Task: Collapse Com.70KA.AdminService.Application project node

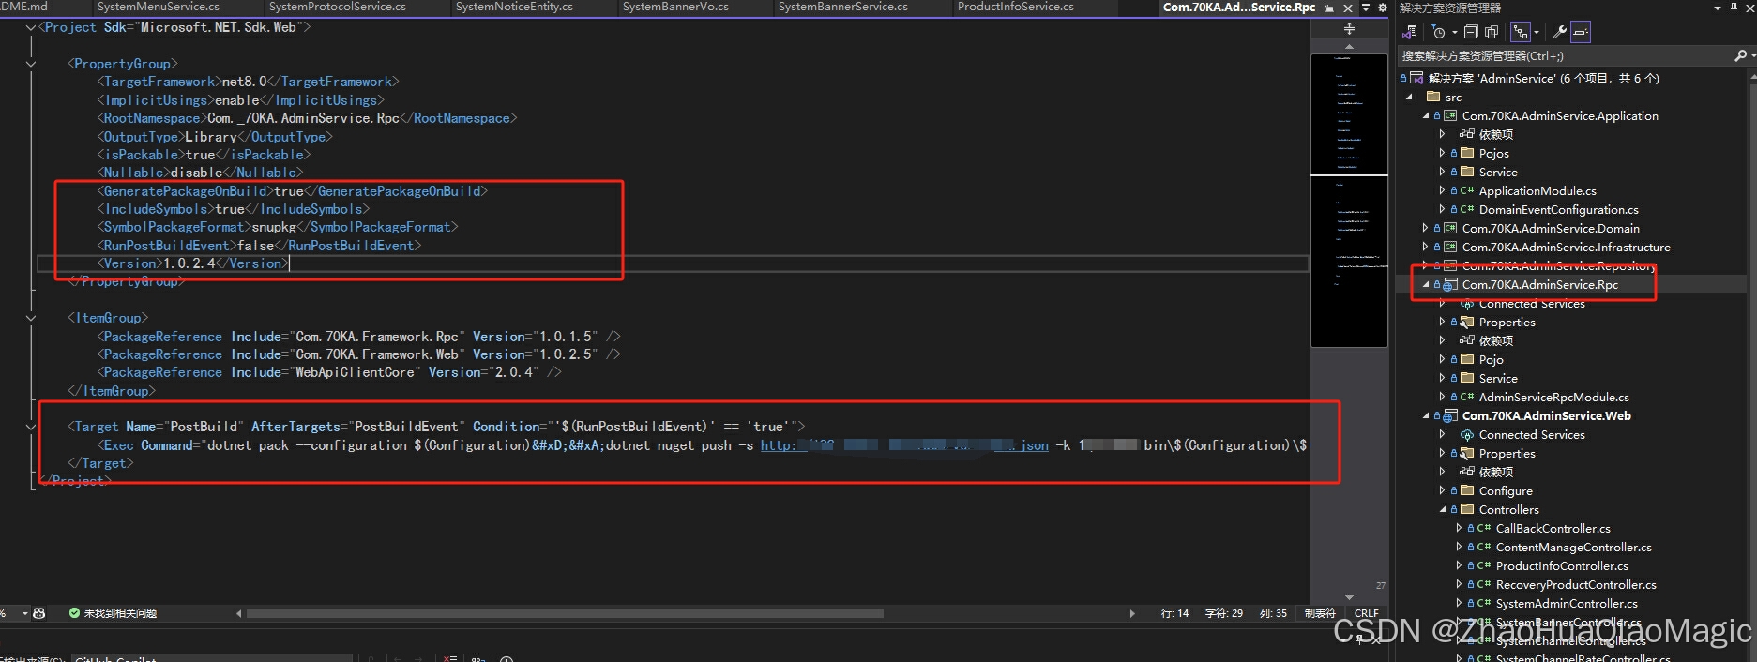Action: (x=1426, y=115)
